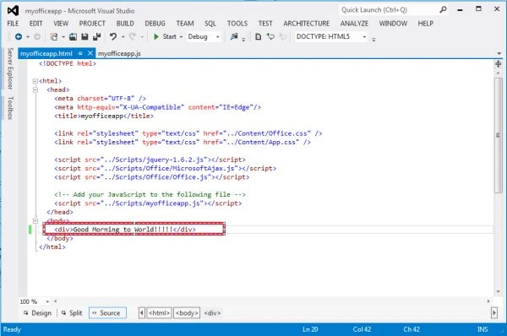Click right arrow of tag navigator

click(494, 312)
